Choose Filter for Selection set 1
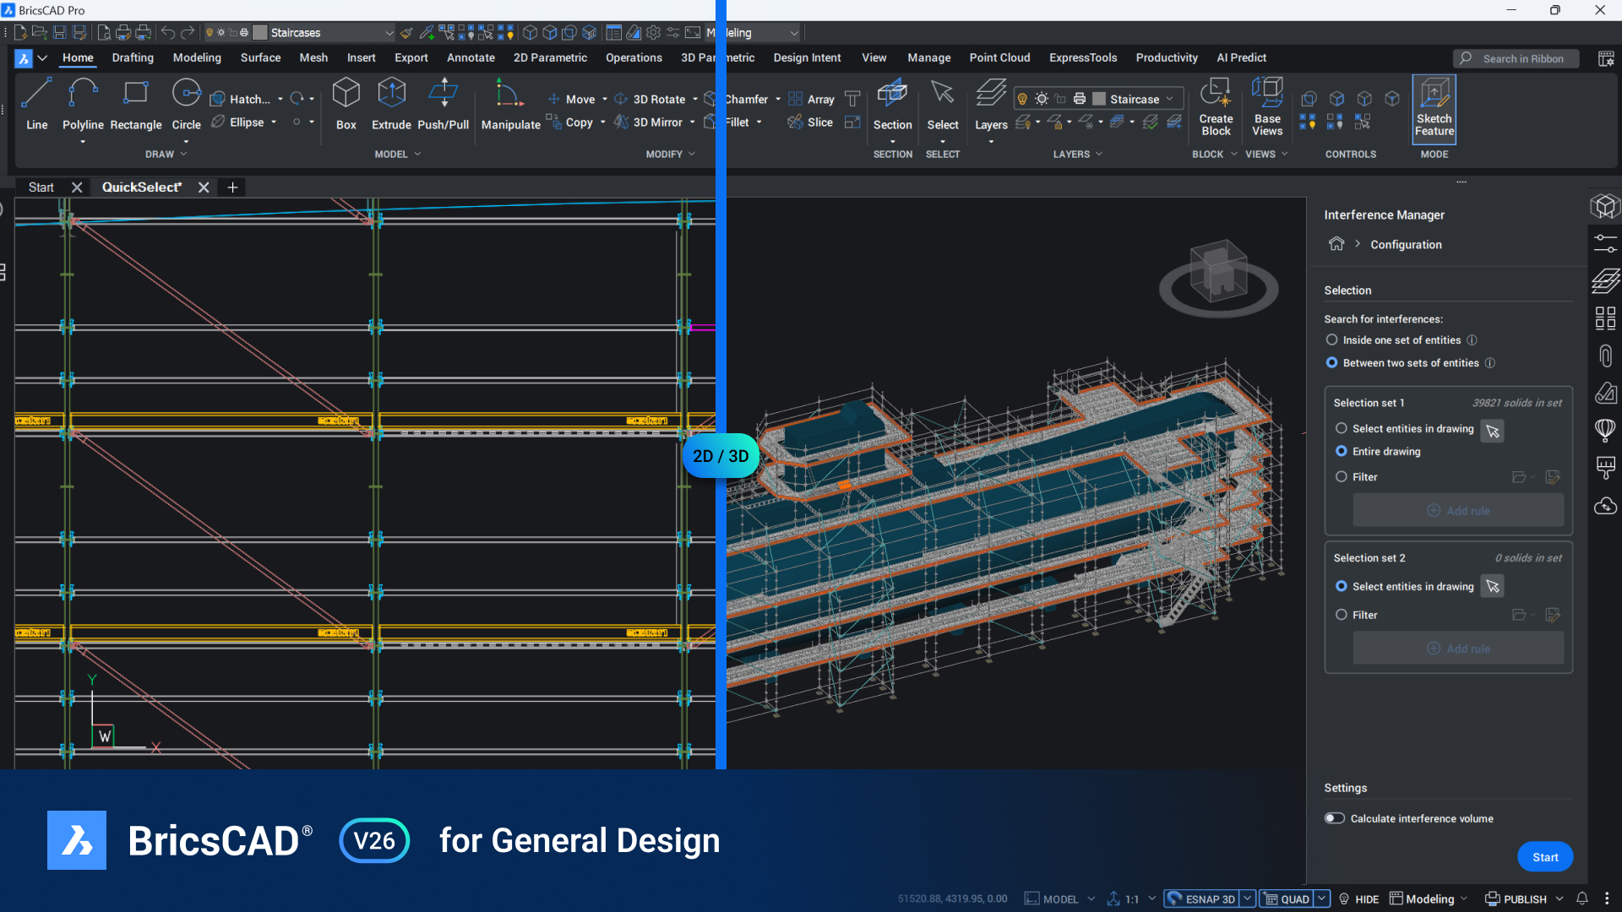Image resolution: width=1622 pixels, height=912 pixels. [x=1342, y=476]
